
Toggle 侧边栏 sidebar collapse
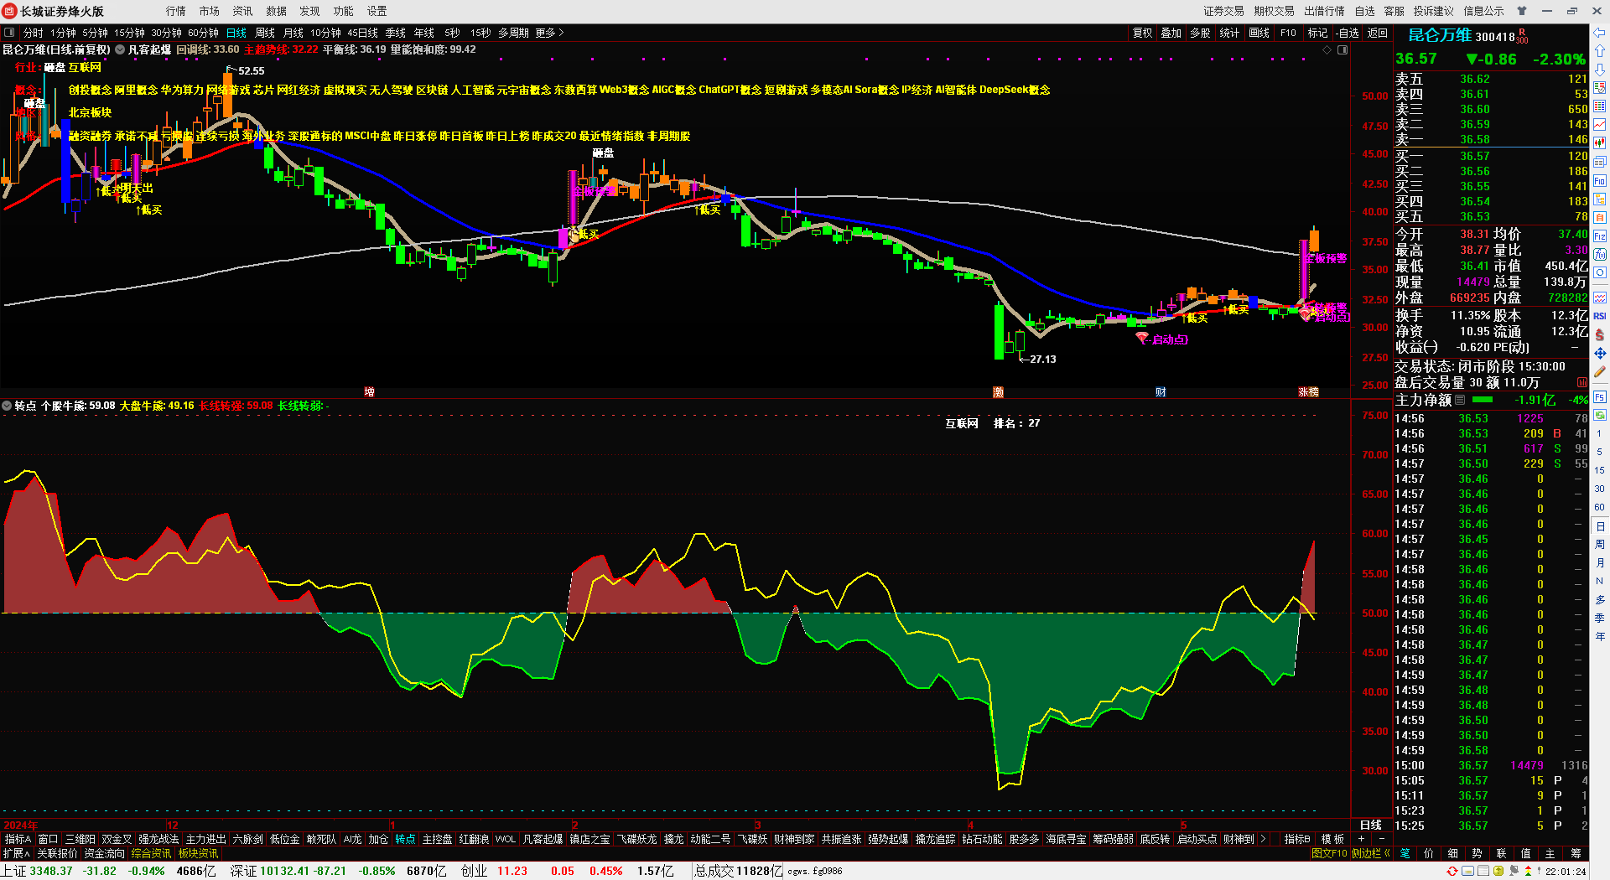(1371, 853)
